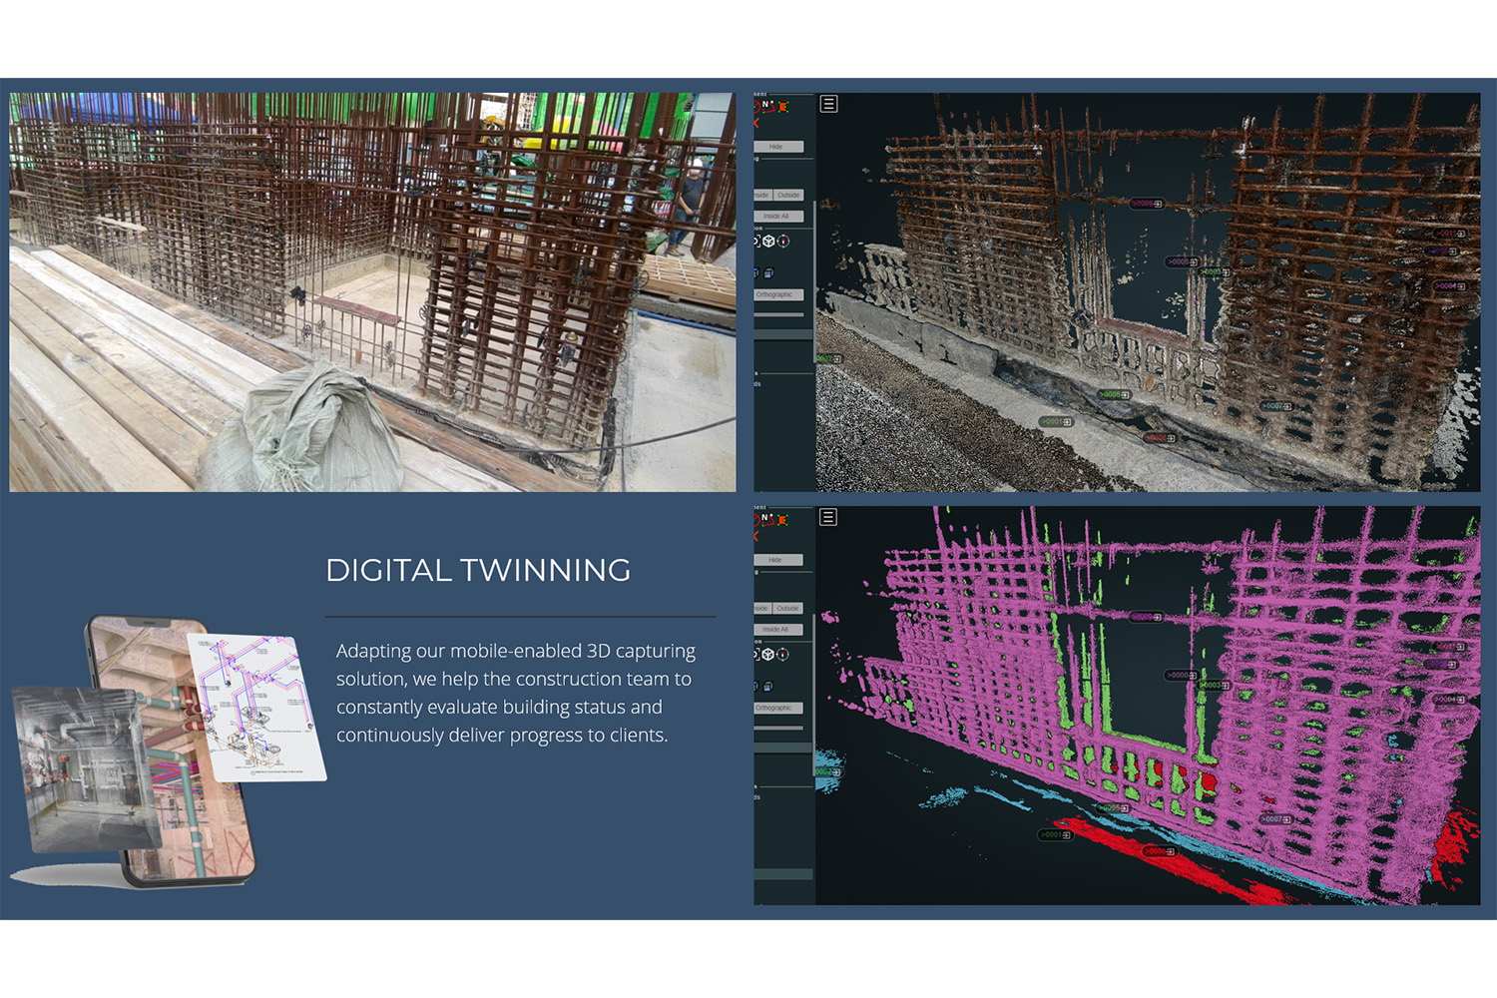Click the 3D cube view icon in top viewer sidebar
This screenshot has height=998, width=1497.
point(768,242)
